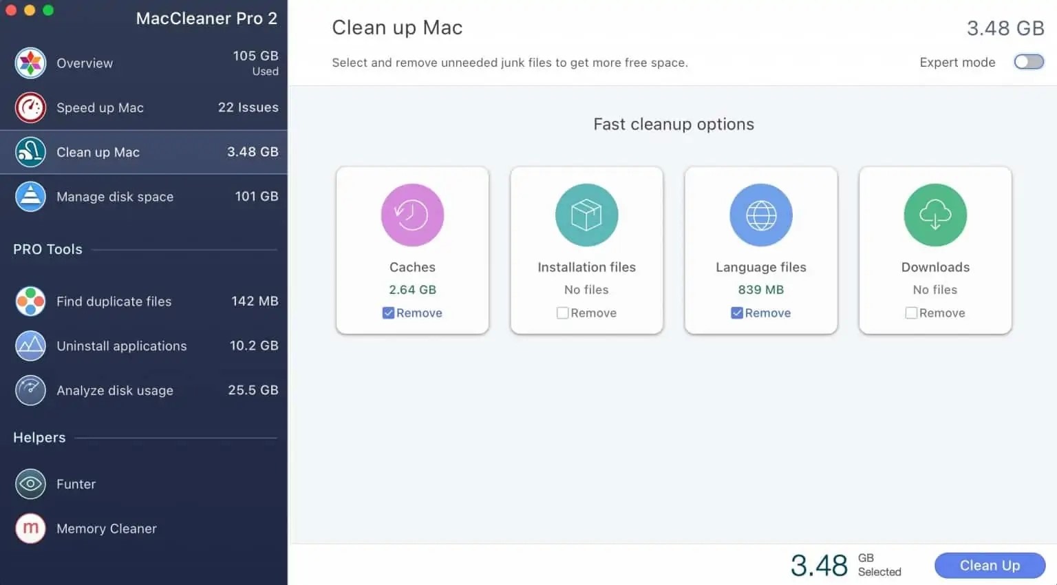This screenshot has width=1057, height=585.
Task: Click the 142 MB duplicates value
Action: click(255, 301)
